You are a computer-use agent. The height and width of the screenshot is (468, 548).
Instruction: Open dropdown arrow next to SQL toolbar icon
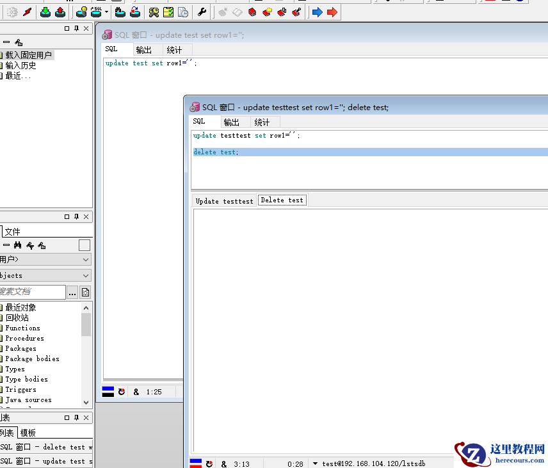(106, 12)
